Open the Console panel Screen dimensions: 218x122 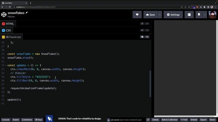pyautogui.click(x=6, y=120)
